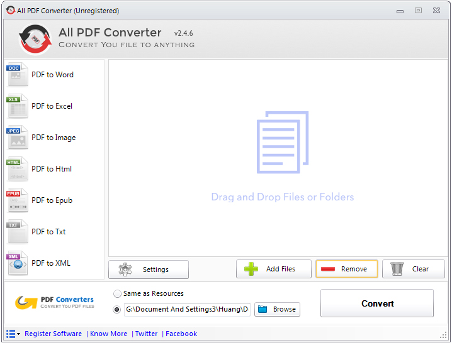
Task: Open the Know More link
Action: point(109,334)
